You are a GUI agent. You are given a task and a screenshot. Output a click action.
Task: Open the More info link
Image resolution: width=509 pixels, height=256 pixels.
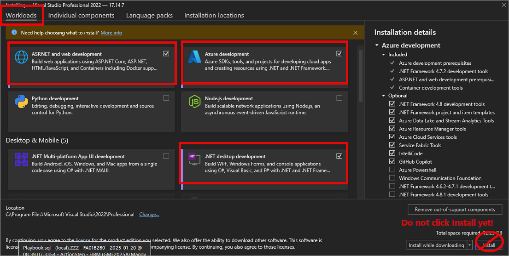coord(111,33)
